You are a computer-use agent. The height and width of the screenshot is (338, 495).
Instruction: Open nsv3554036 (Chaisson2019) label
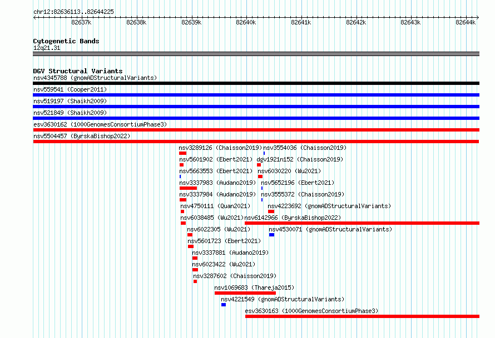[x=305, y=148]
